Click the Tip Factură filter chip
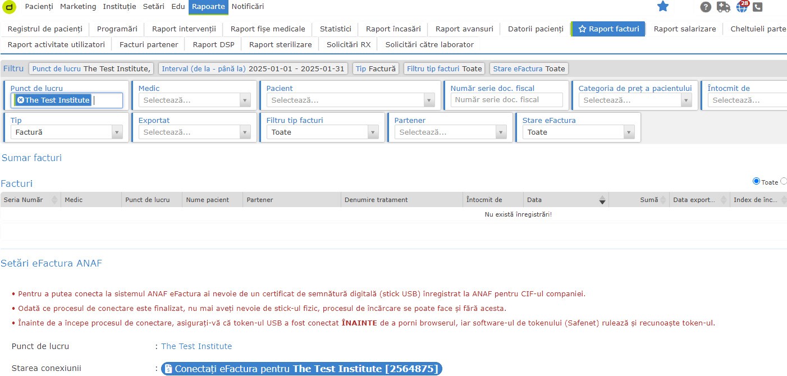 (x=376, y=68)
